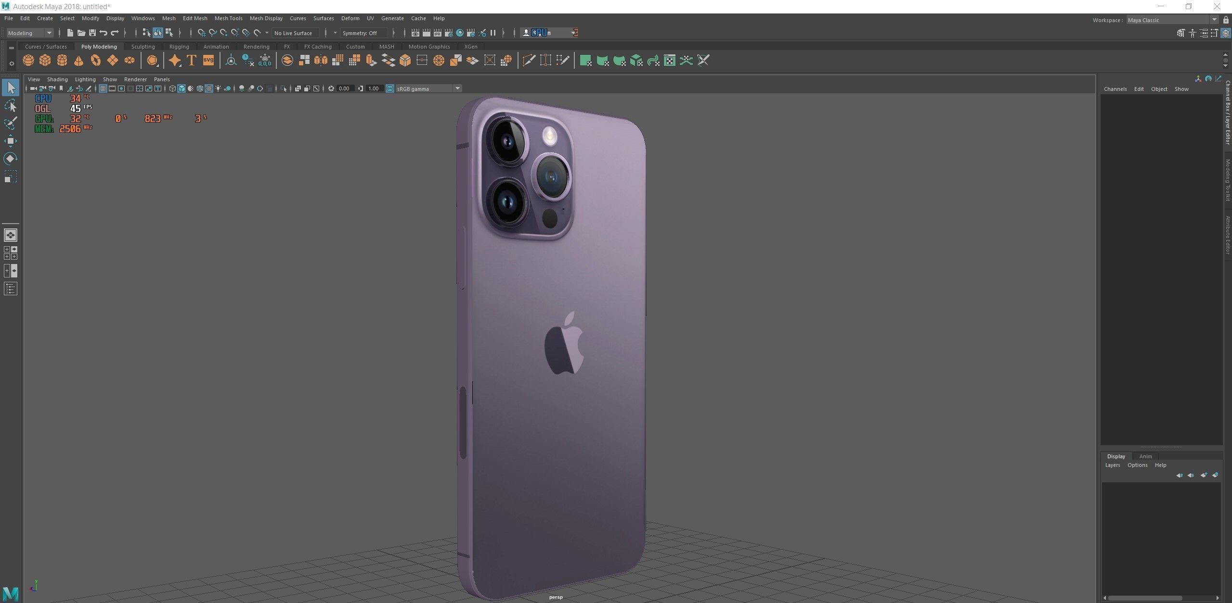Create a polygon cylinder from the shelf

point(62,61)
